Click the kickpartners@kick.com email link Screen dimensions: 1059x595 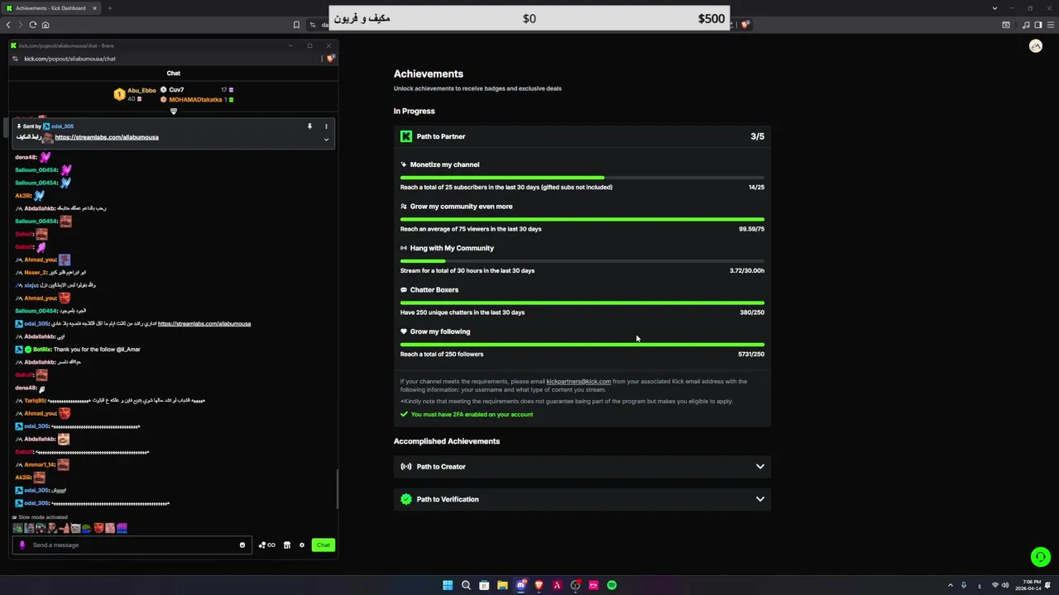(x=578, y=382)
